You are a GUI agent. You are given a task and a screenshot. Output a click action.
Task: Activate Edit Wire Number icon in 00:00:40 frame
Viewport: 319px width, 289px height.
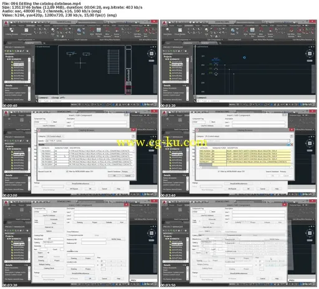137,31
